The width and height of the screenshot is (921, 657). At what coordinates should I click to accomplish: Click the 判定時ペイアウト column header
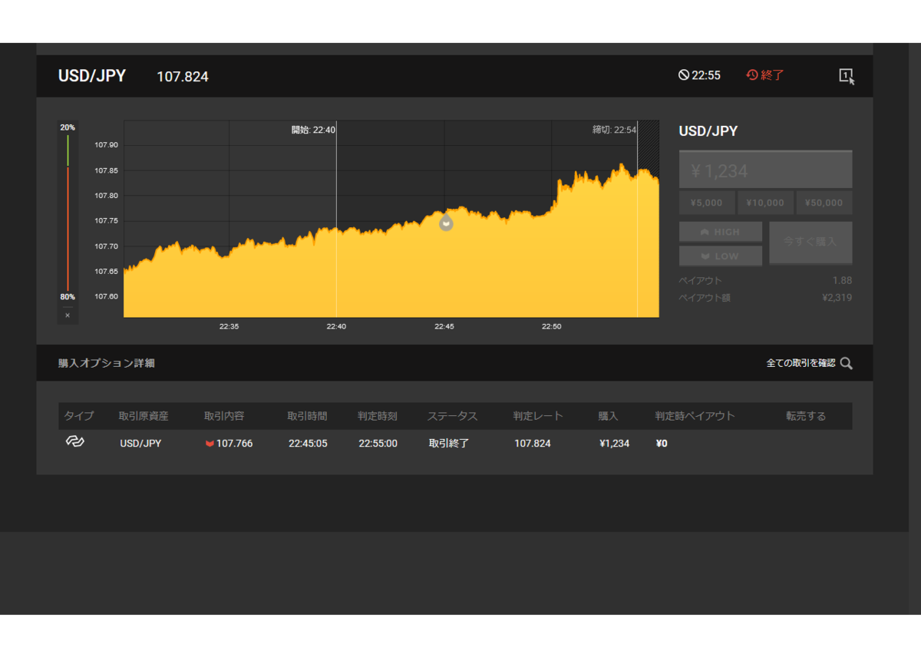pyautogui.click(x=695, y=416)
